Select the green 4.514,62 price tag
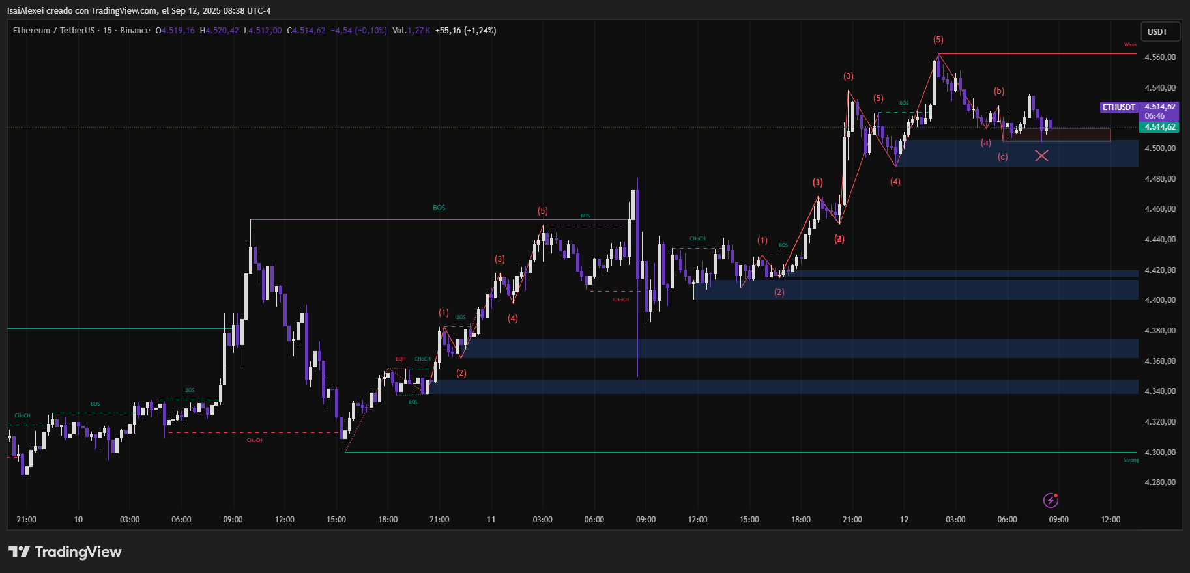The width and height of the screenshot is (1190, 573). 1160,127
